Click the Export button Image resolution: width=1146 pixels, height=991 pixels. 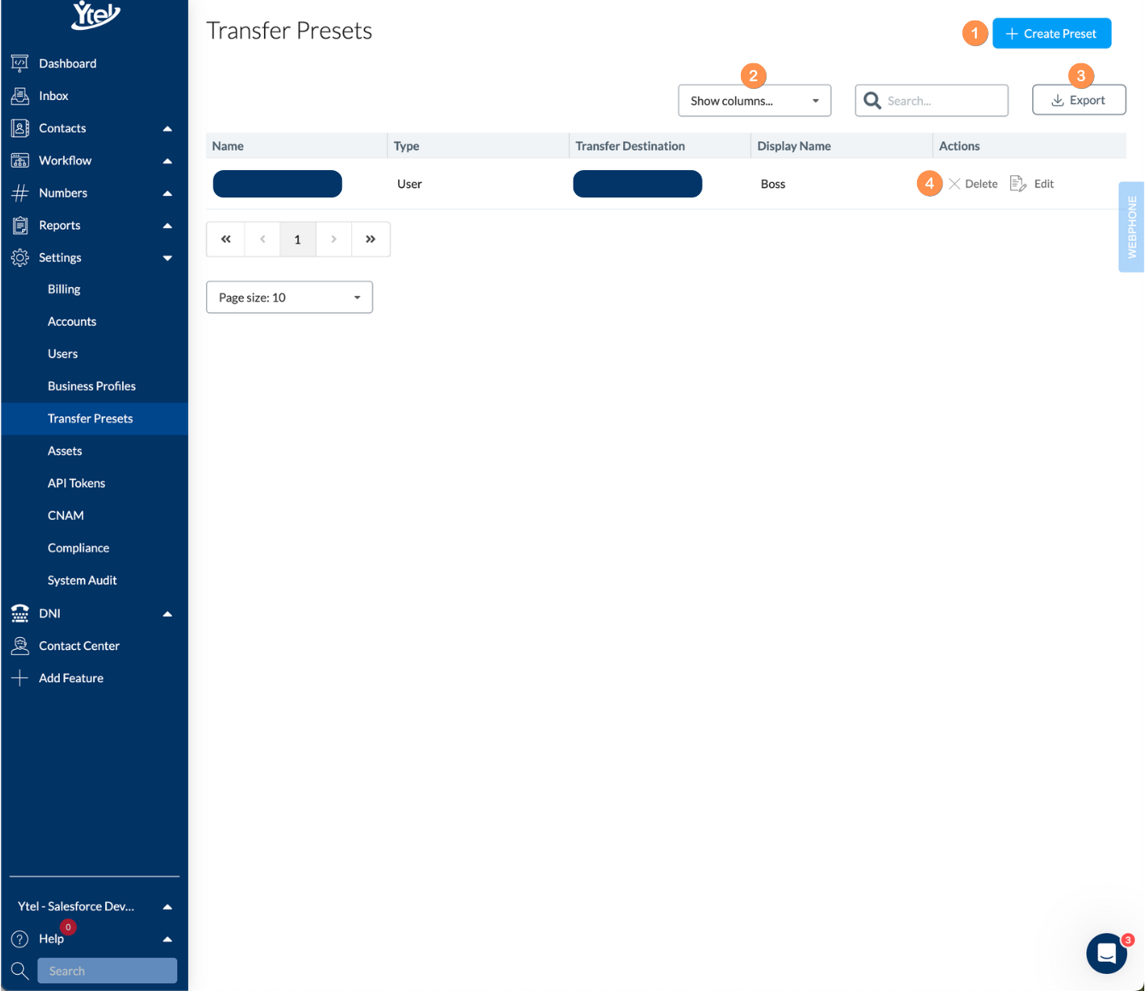[1078, 100]
